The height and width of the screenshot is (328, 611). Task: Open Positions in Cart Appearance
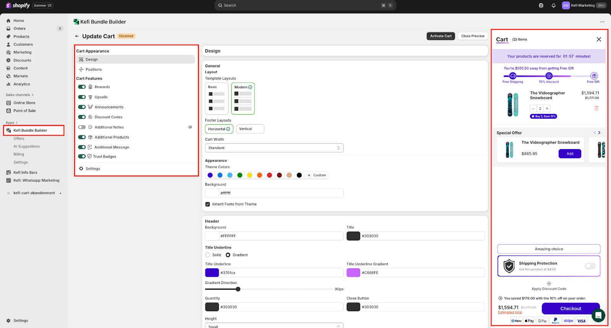point(94,70)
